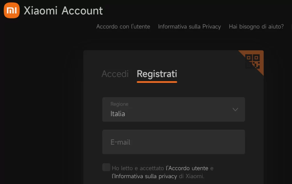The width and height of the screenshot is (292, 184).
Task: Open "Accordo con l'utente" page
Action: click(x=123, y=26)
